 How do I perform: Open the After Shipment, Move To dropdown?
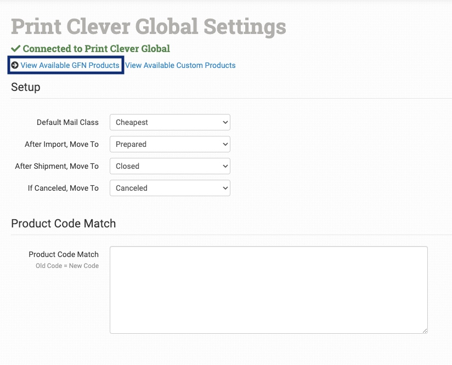(x=169, y=166)
